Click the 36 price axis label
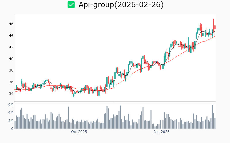The height and width of the screenshot is (143, 230). click(x=11, y=82)
